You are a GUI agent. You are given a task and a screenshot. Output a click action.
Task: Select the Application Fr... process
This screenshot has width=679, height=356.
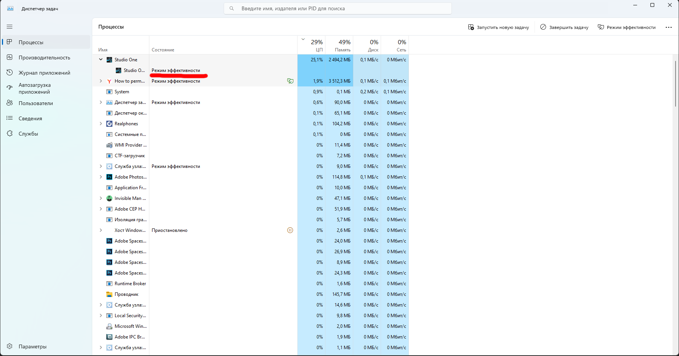(250, 188)
